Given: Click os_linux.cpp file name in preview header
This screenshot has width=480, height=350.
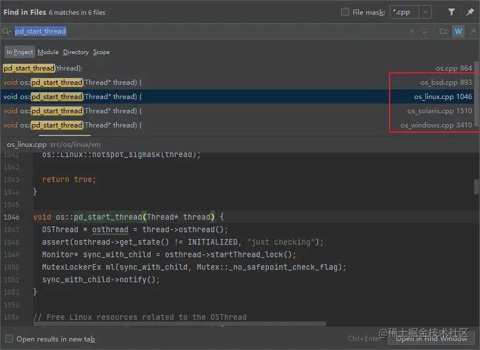Looking at the screenshot, I should [27, 145].
